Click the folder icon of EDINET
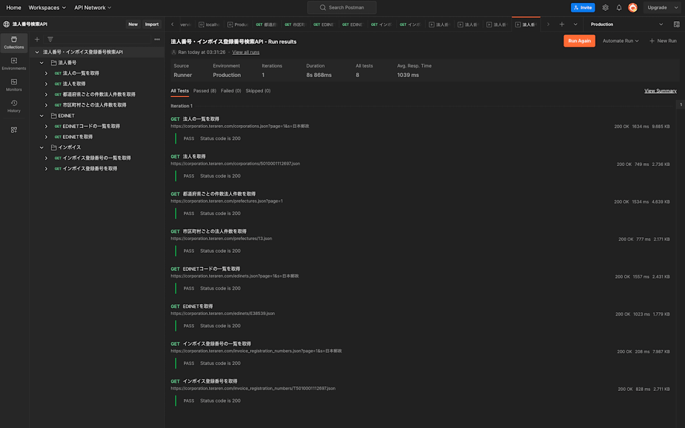The height and width of the screenshot is (428, 685). (x=53, y=116)
